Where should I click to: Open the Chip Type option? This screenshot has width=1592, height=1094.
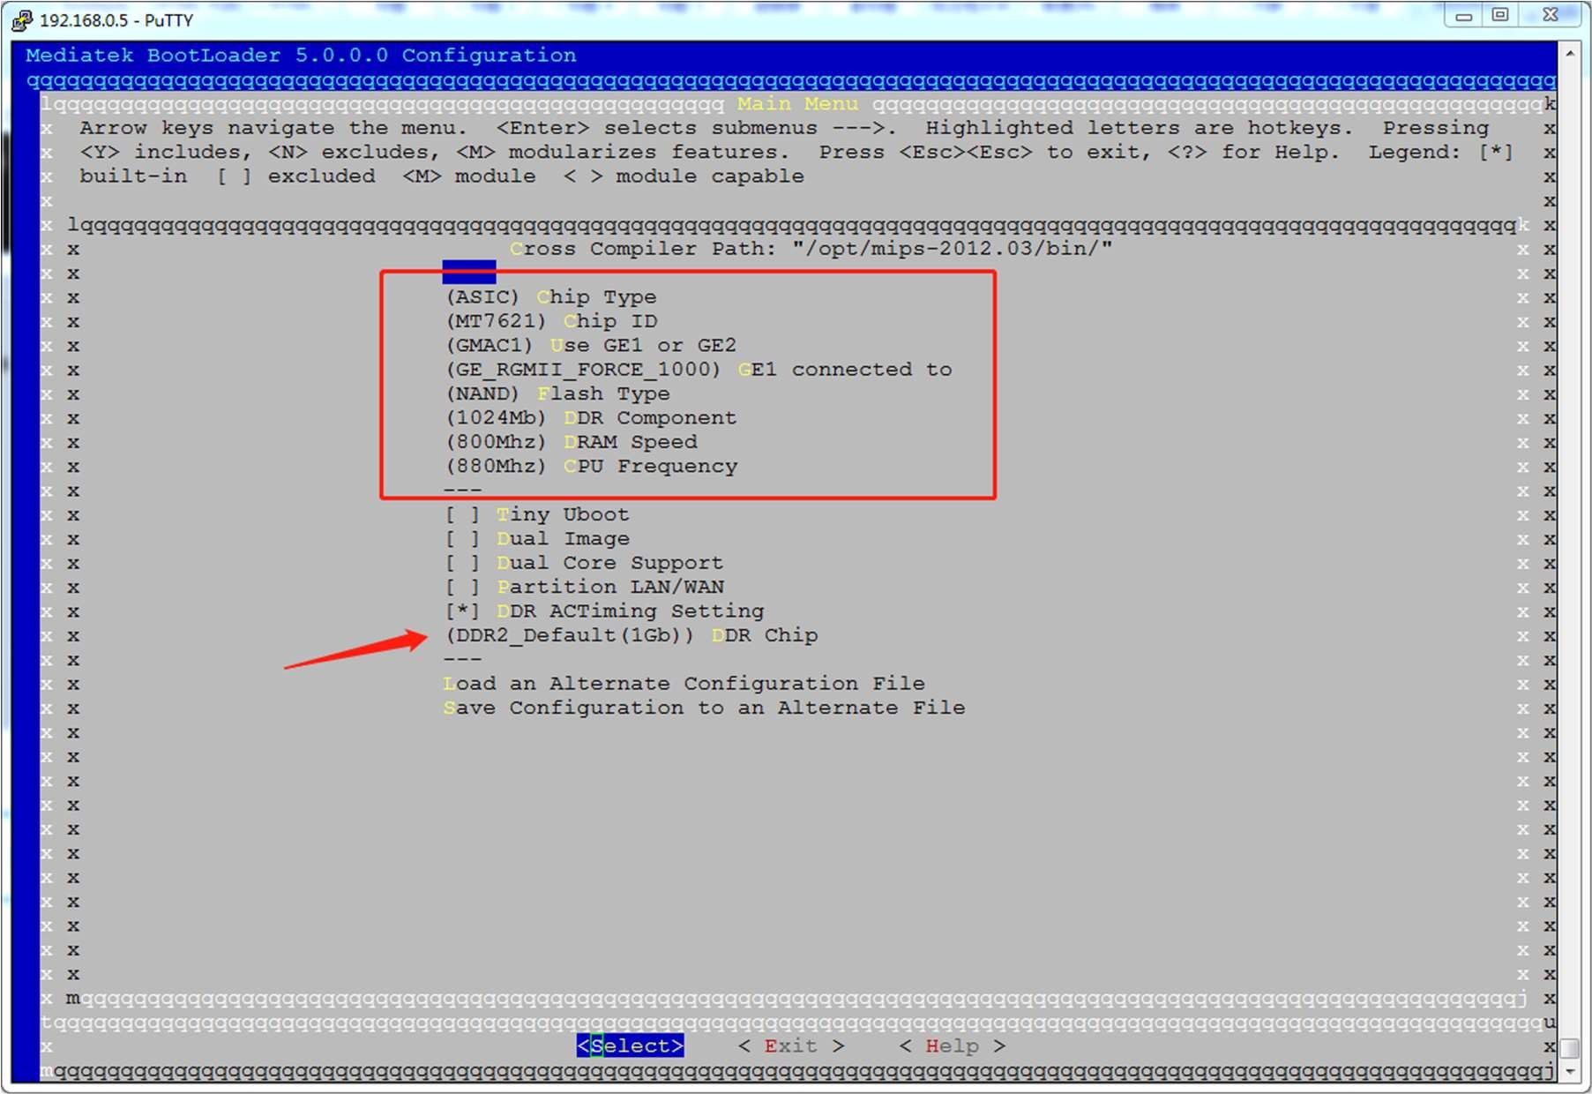(x=551, y=297)
